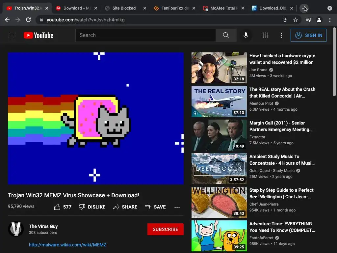
Task: Save the video to a playlist
Action: [x=155, y=207]
